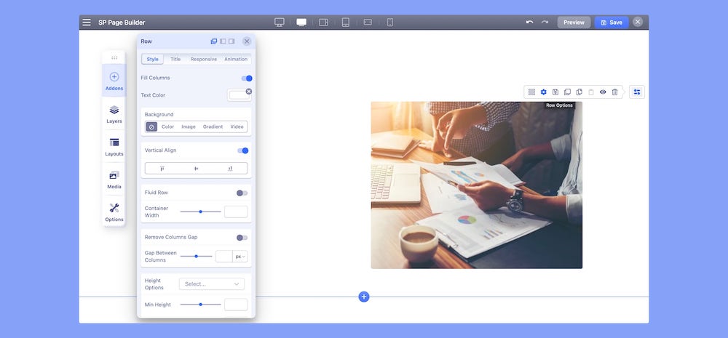Open the Layers panel in the sidebar

114,113
